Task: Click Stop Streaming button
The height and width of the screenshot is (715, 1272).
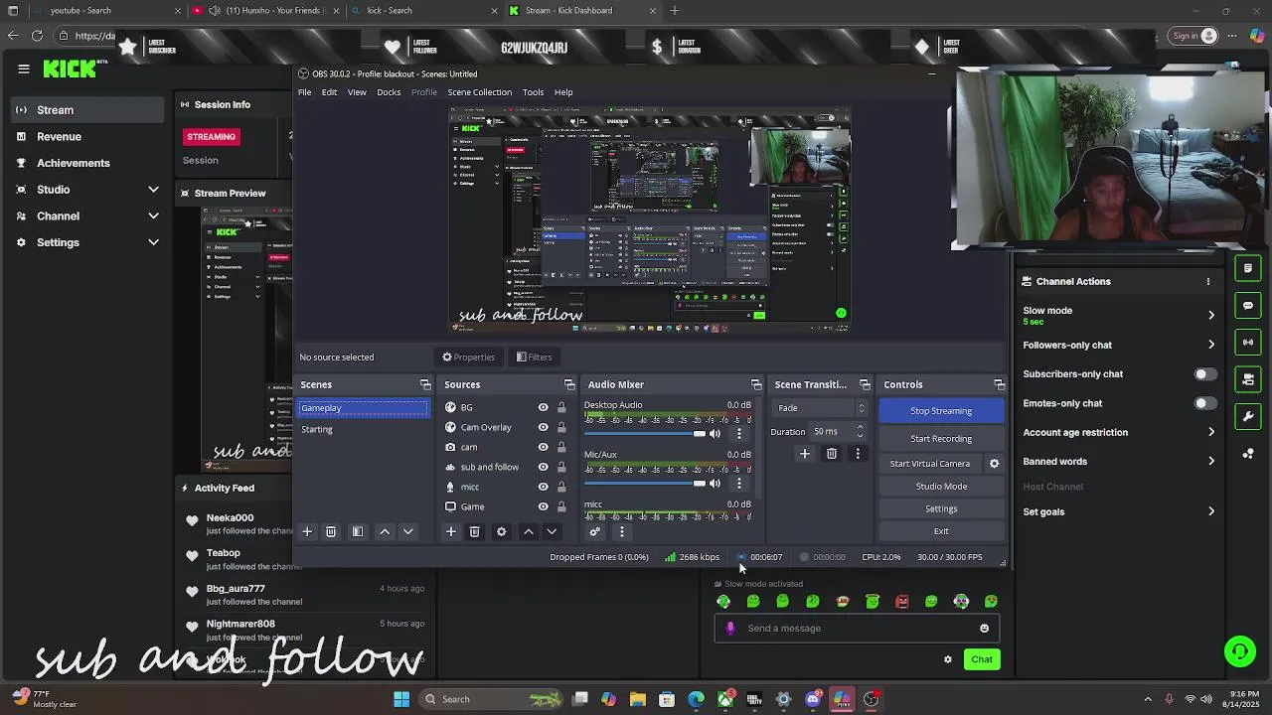Action: [941, 410]
